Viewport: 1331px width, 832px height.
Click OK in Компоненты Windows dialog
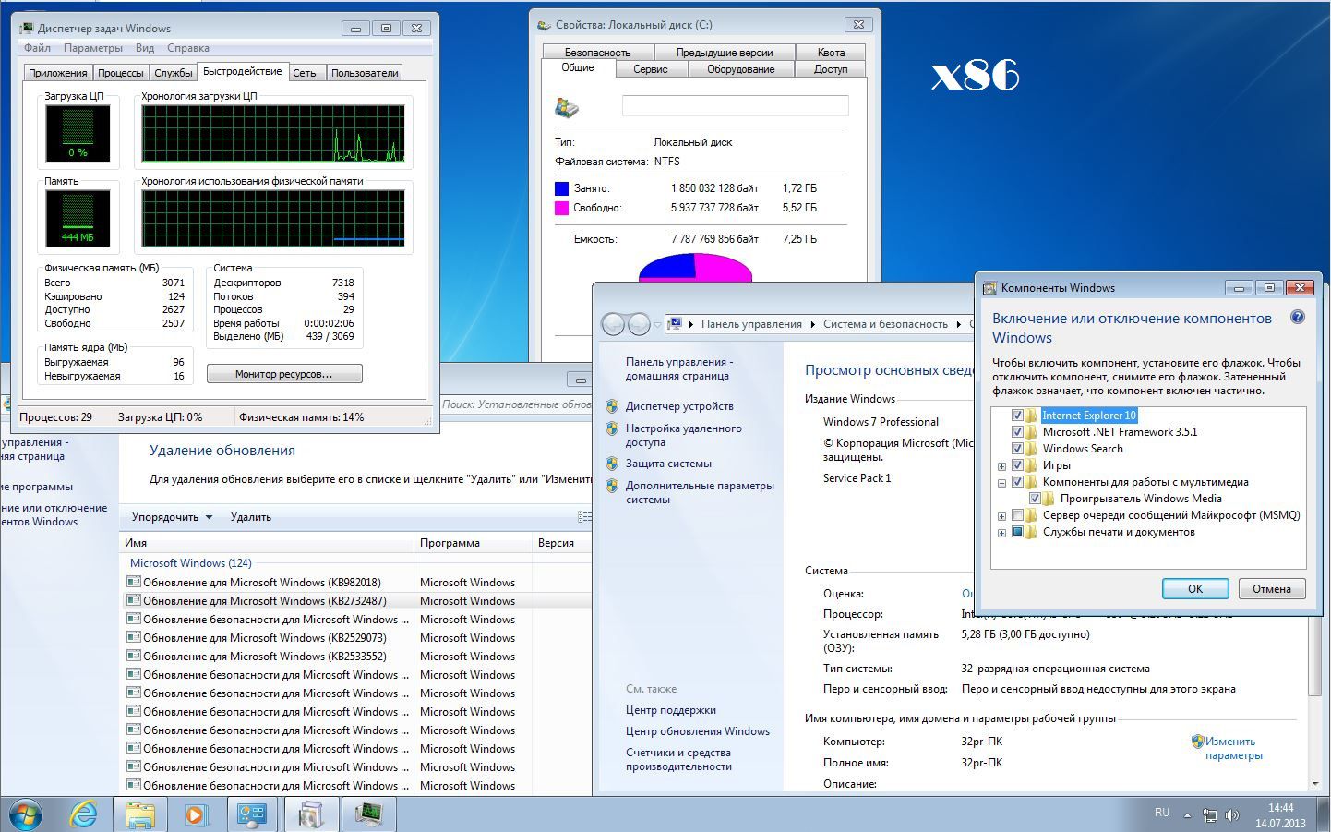pyautogui.click(x=1195, y=588)
